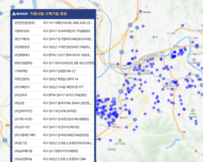Click the address 대구 달서구 감삼동139-2,7
203x162 pixels.
pyautogui.click(x=59, y=71)
